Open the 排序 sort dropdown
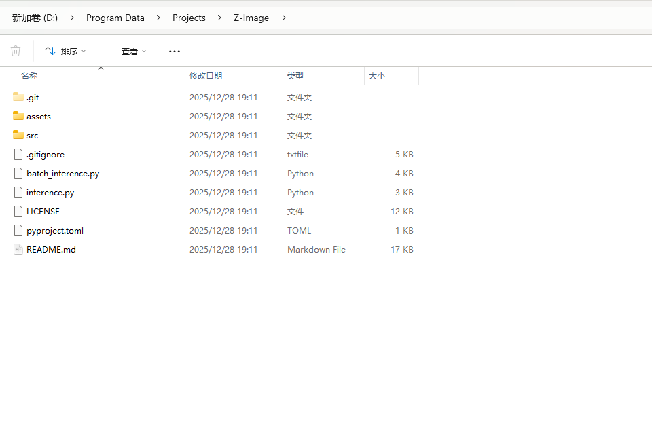652x448 pixels. [65, 51]
